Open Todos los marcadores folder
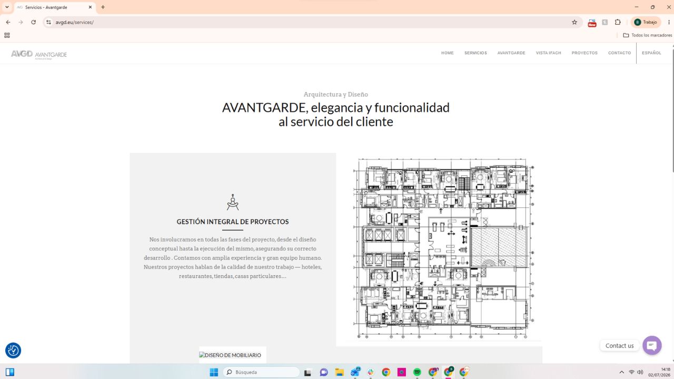The image size is (674, 379). pyautogui.click(x=647, y=35)
